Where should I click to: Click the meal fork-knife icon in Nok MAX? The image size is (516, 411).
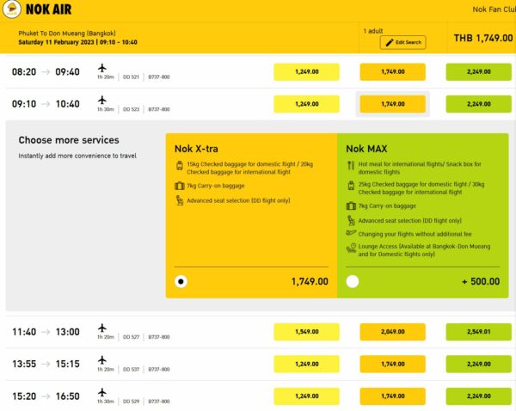click(x=351, y=165)
